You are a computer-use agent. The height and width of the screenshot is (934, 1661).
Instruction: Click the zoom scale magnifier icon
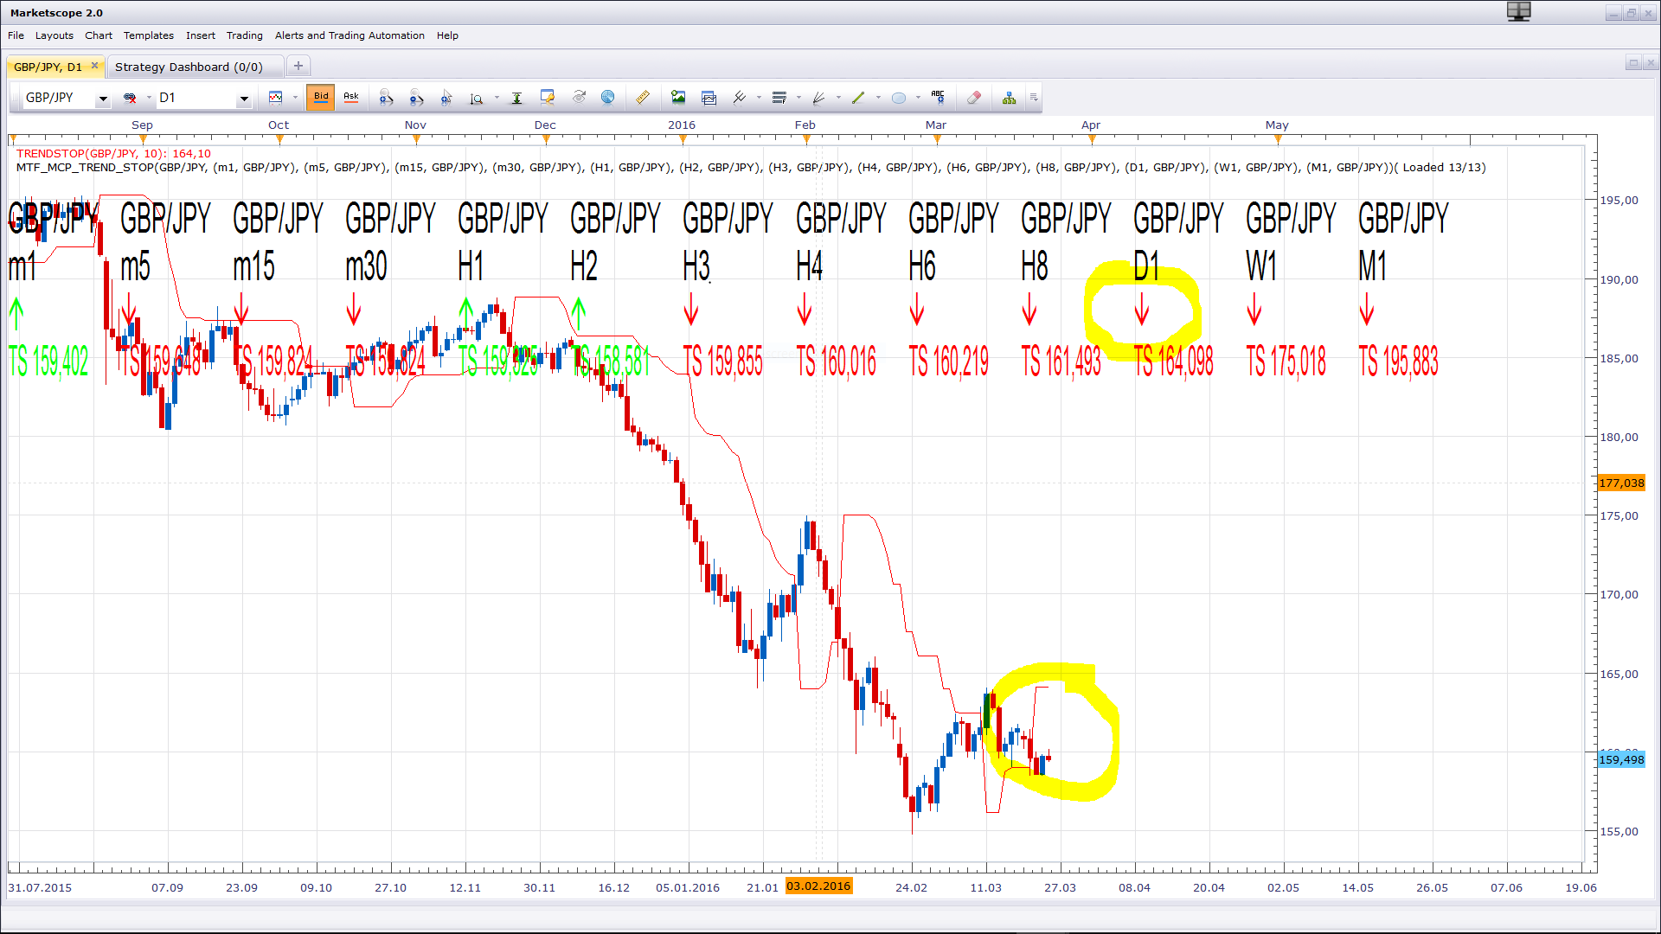477,99
